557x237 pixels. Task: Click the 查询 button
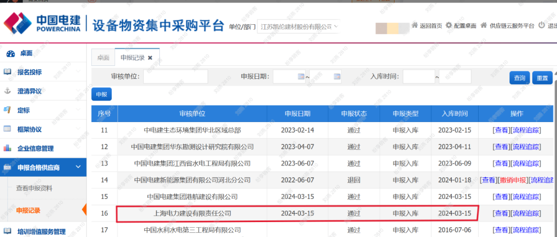click(520, 78)
